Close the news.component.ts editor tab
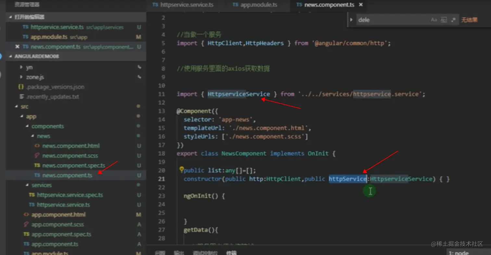The image size is (491, 255). (360, 5)
